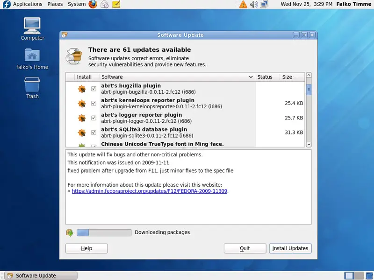Click the bug icon for kerneloops reporter plugin
Image resolution: width=374 pixels, height=280 pixels.
[x=81, y=103]
